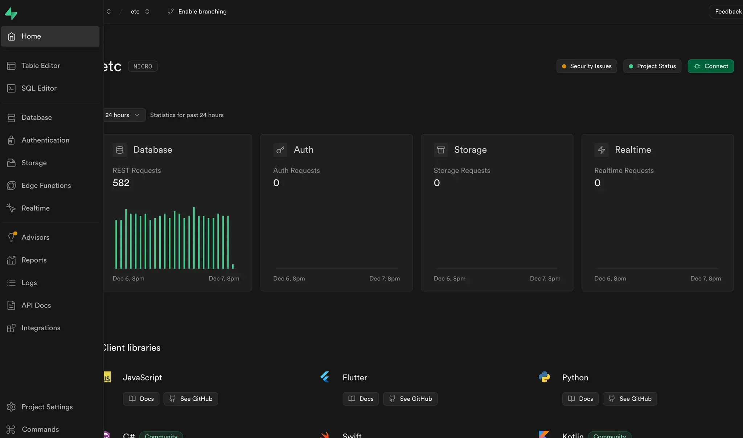Open the Auth card title link
This screenshot has height=438, width=743.
(x=304, y=150)
